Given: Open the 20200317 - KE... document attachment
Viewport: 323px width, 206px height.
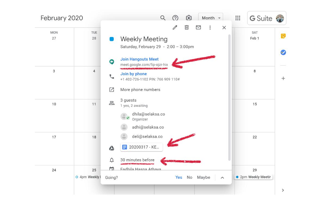Looking at the screenshot, I should [141, 147].
